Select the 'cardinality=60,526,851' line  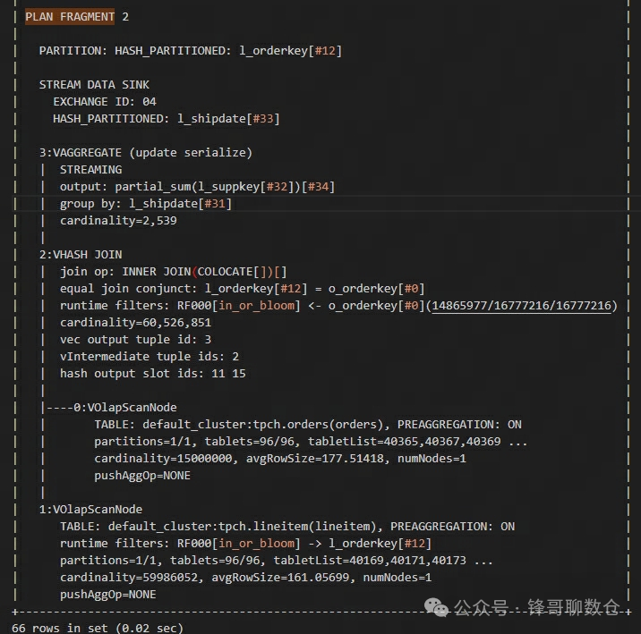[x=136, y=323]
